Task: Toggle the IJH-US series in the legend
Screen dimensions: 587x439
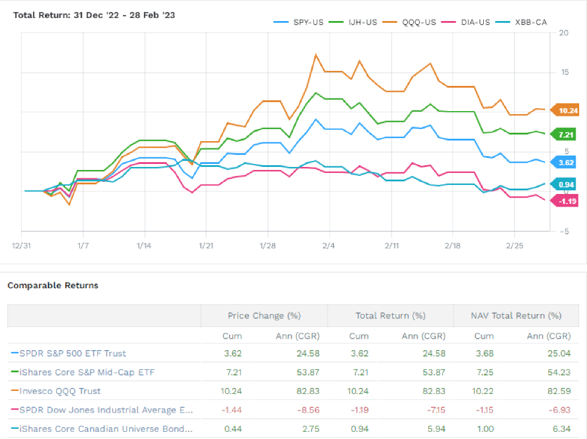Action: (353, 22)
